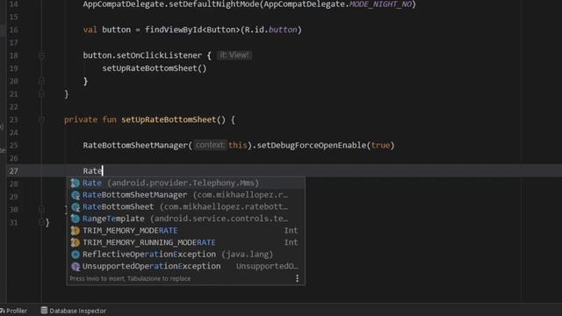Image resolution: width=562 pixels, height=316 pixels.
Task: Select UnsupportedOperationException completion entry
Action: click(x=185, y=266)
